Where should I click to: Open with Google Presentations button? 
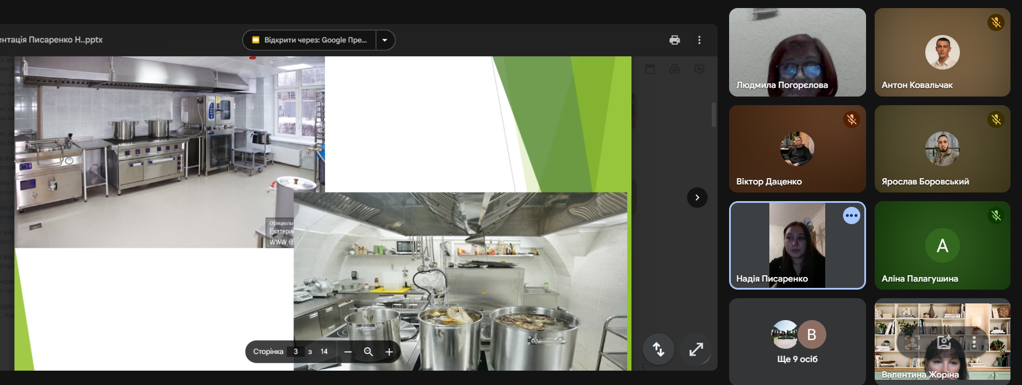(310, 40)
